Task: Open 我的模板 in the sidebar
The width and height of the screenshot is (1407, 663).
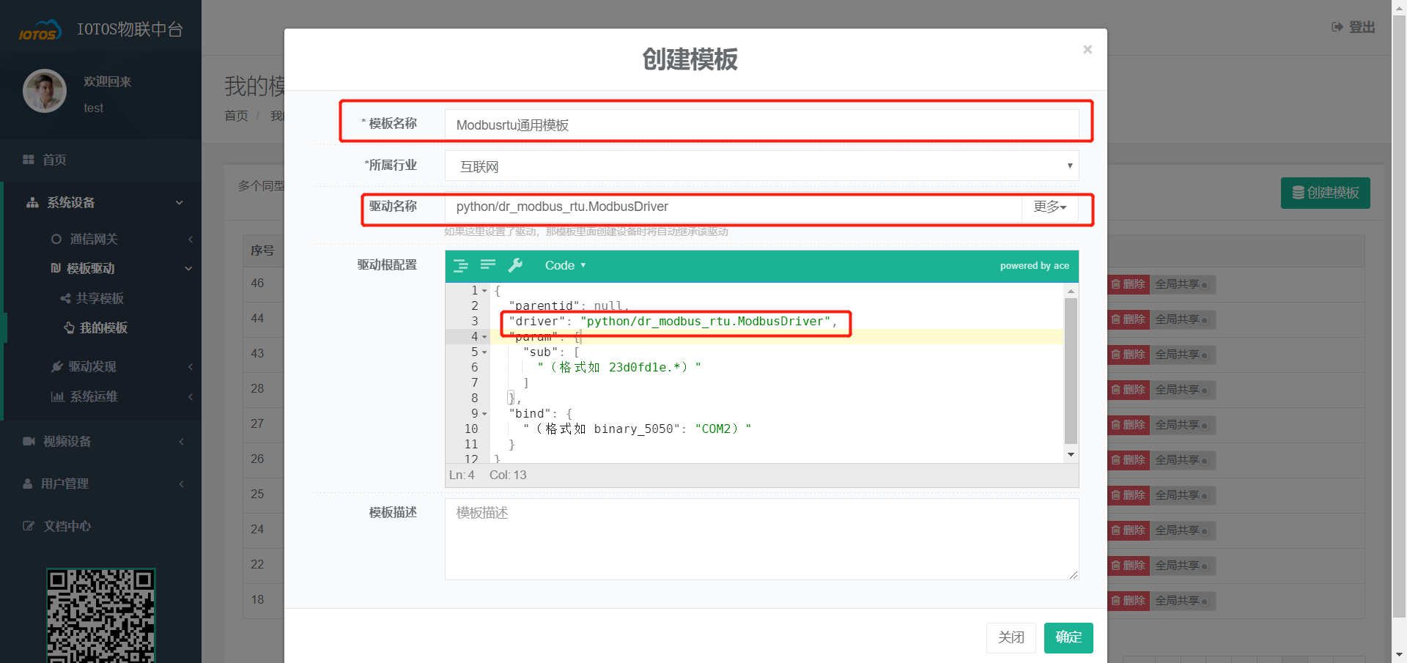Action: point(103,327)
